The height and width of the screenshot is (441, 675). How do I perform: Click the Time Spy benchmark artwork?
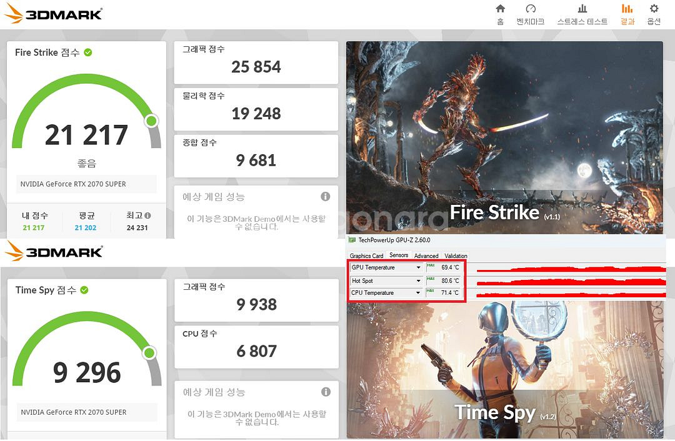point(504,369)
